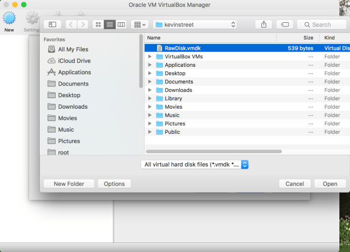Click the RawDisk.vmdk document icon
The width and height of the screenshot is (350, 252).
click(160, 48)
